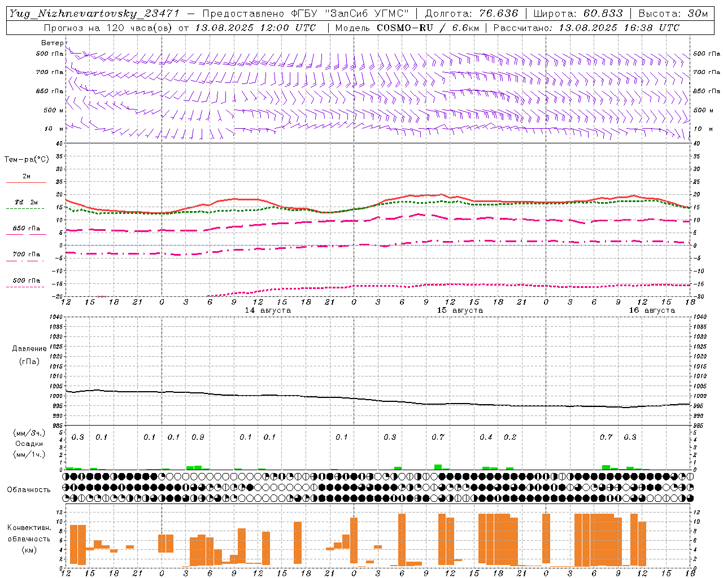
Task: Click the Ветер wind panel label
Action: coord(53,43)
